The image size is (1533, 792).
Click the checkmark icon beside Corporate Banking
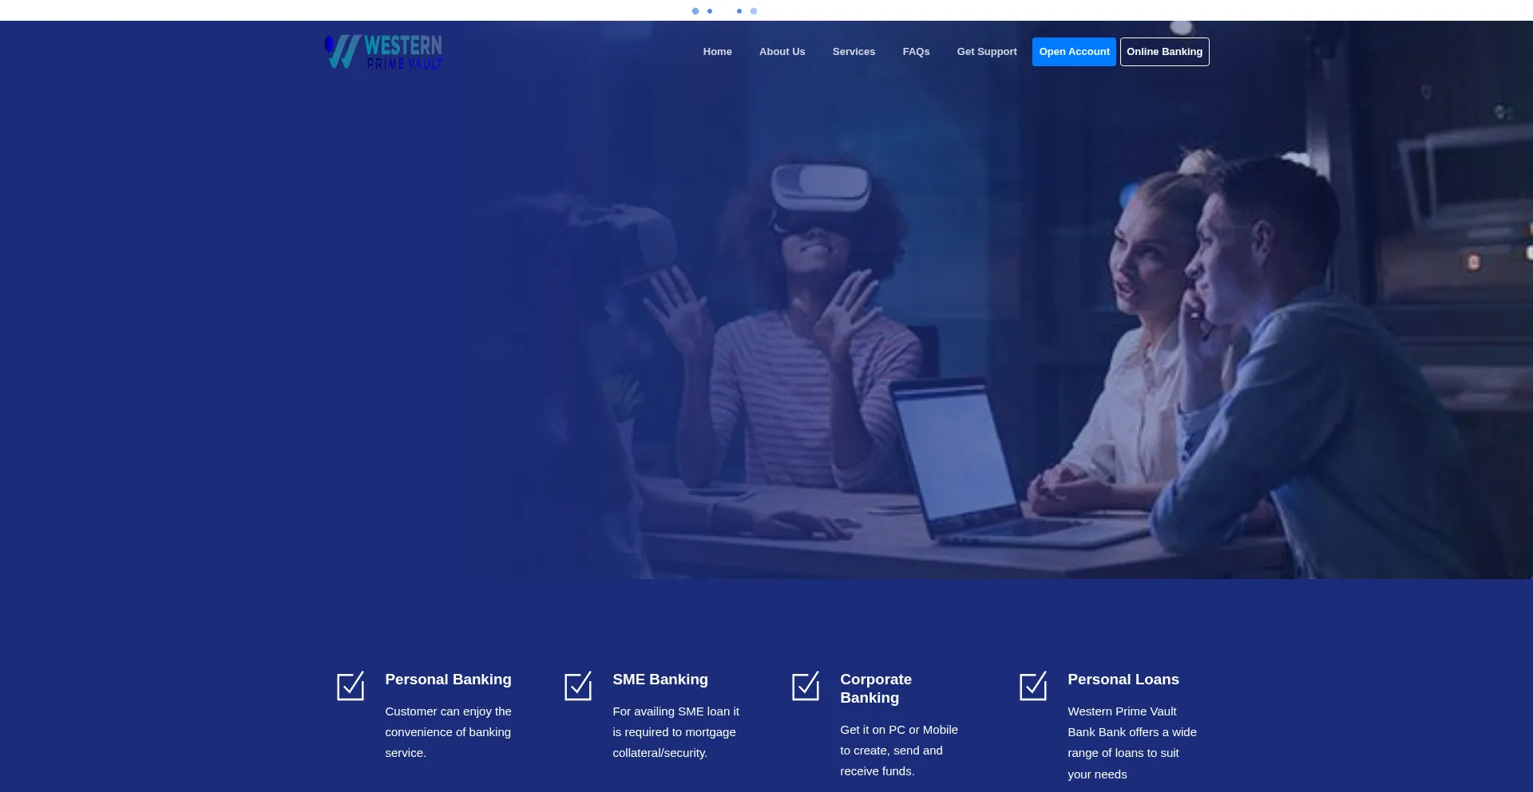coord(806,686)
